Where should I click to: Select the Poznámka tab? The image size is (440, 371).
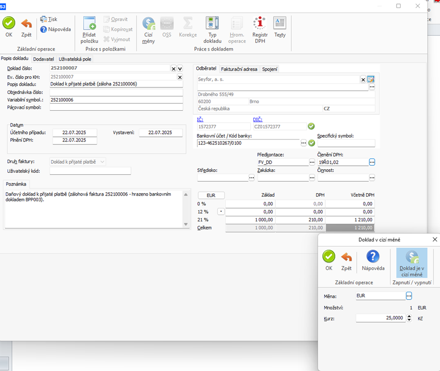tap(16, 184)
